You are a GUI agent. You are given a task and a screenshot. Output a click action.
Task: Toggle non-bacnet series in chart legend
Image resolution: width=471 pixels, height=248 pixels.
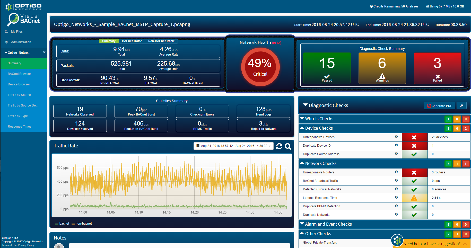point(82,224)
